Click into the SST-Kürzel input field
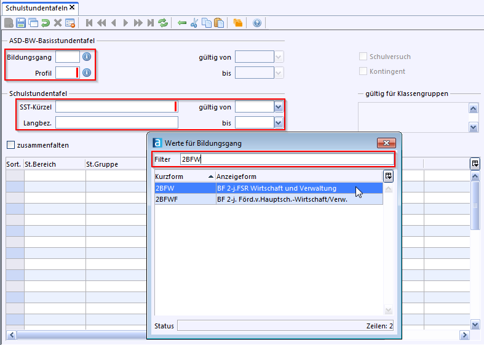Image resolution: width=484 pixels, height=345 pixels. click(x=115, y=107)
